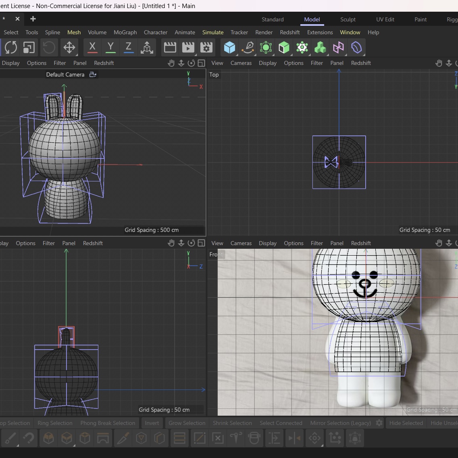The width and height of the screenshot is (458, 458).
Task: Click the first orange cube icon in bottom toolbar
Action: pos(48,438)
